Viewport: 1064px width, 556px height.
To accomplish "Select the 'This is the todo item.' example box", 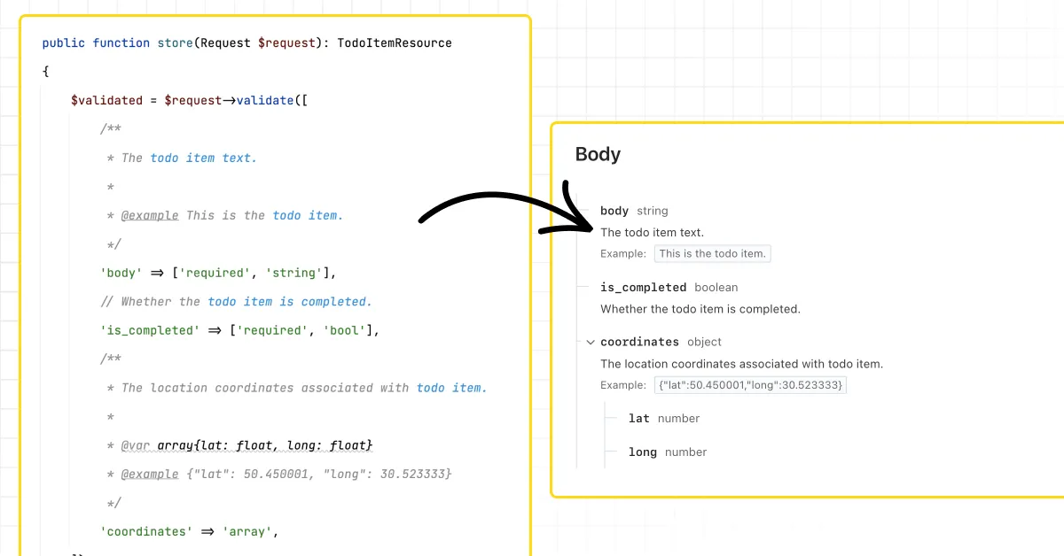I will point(713,253).
